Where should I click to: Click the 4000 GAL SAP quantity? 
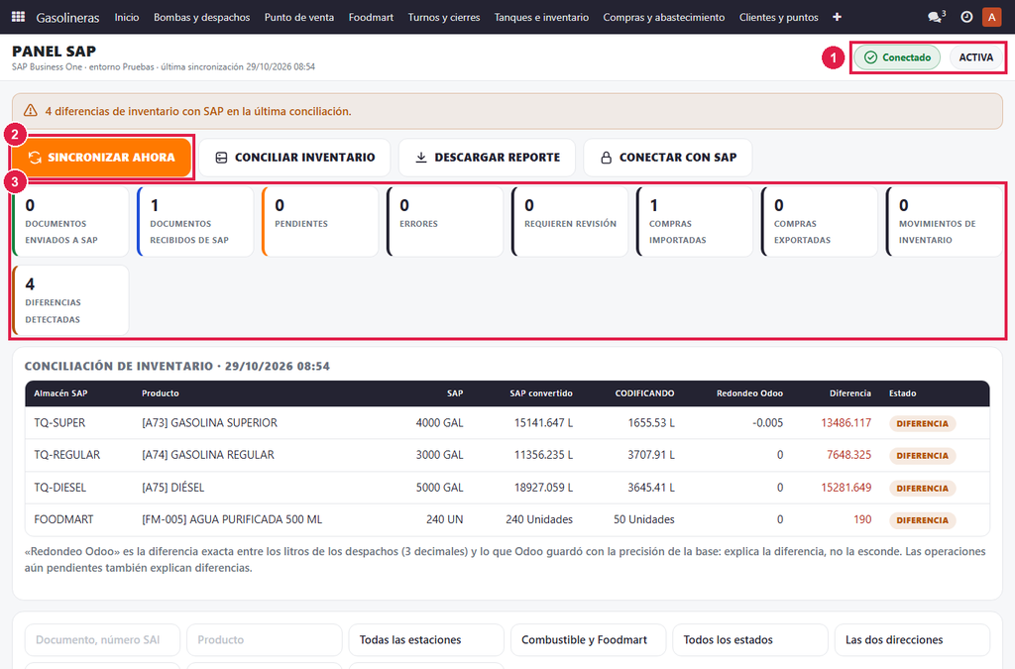tap(439, 423)
